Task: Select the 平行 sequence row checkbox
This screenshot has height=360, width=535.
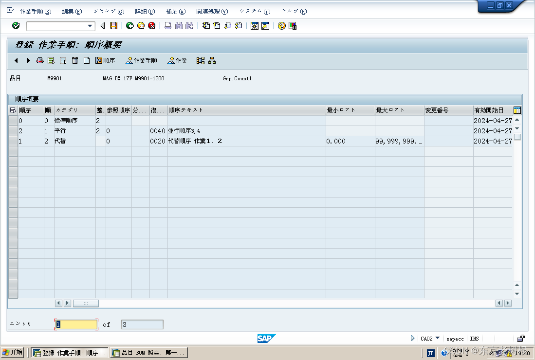Action: [13, 130]
